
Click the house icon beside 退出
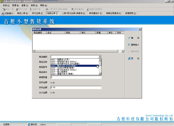(x=129, y=58)
